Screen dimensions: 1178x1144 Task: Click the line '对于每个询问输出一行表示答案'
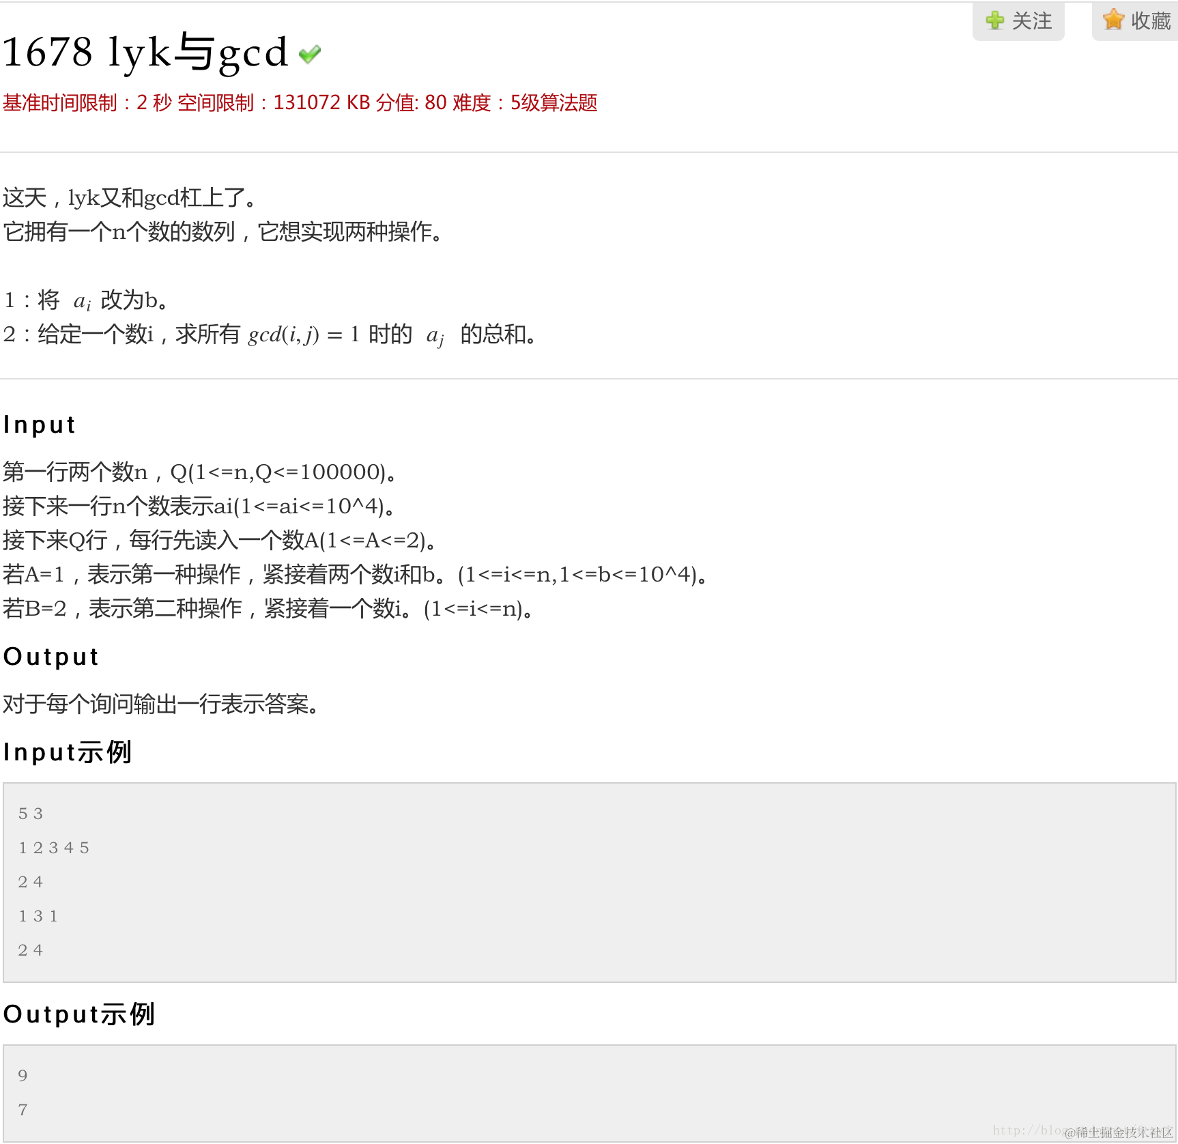pyautogui.click(x=161, y=704)
